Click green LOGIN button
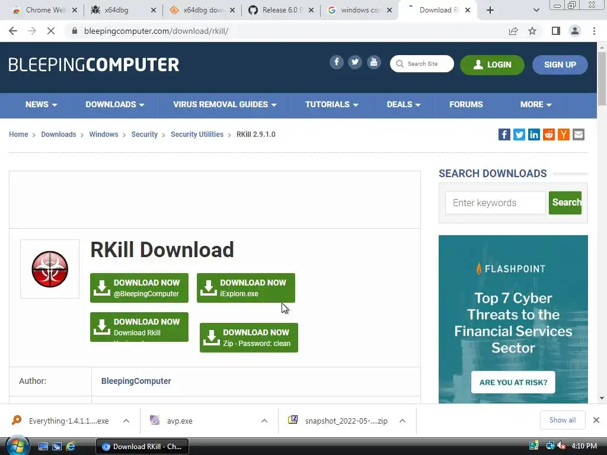Viewport: 607px width, 455px height. [x=492, y=65]
